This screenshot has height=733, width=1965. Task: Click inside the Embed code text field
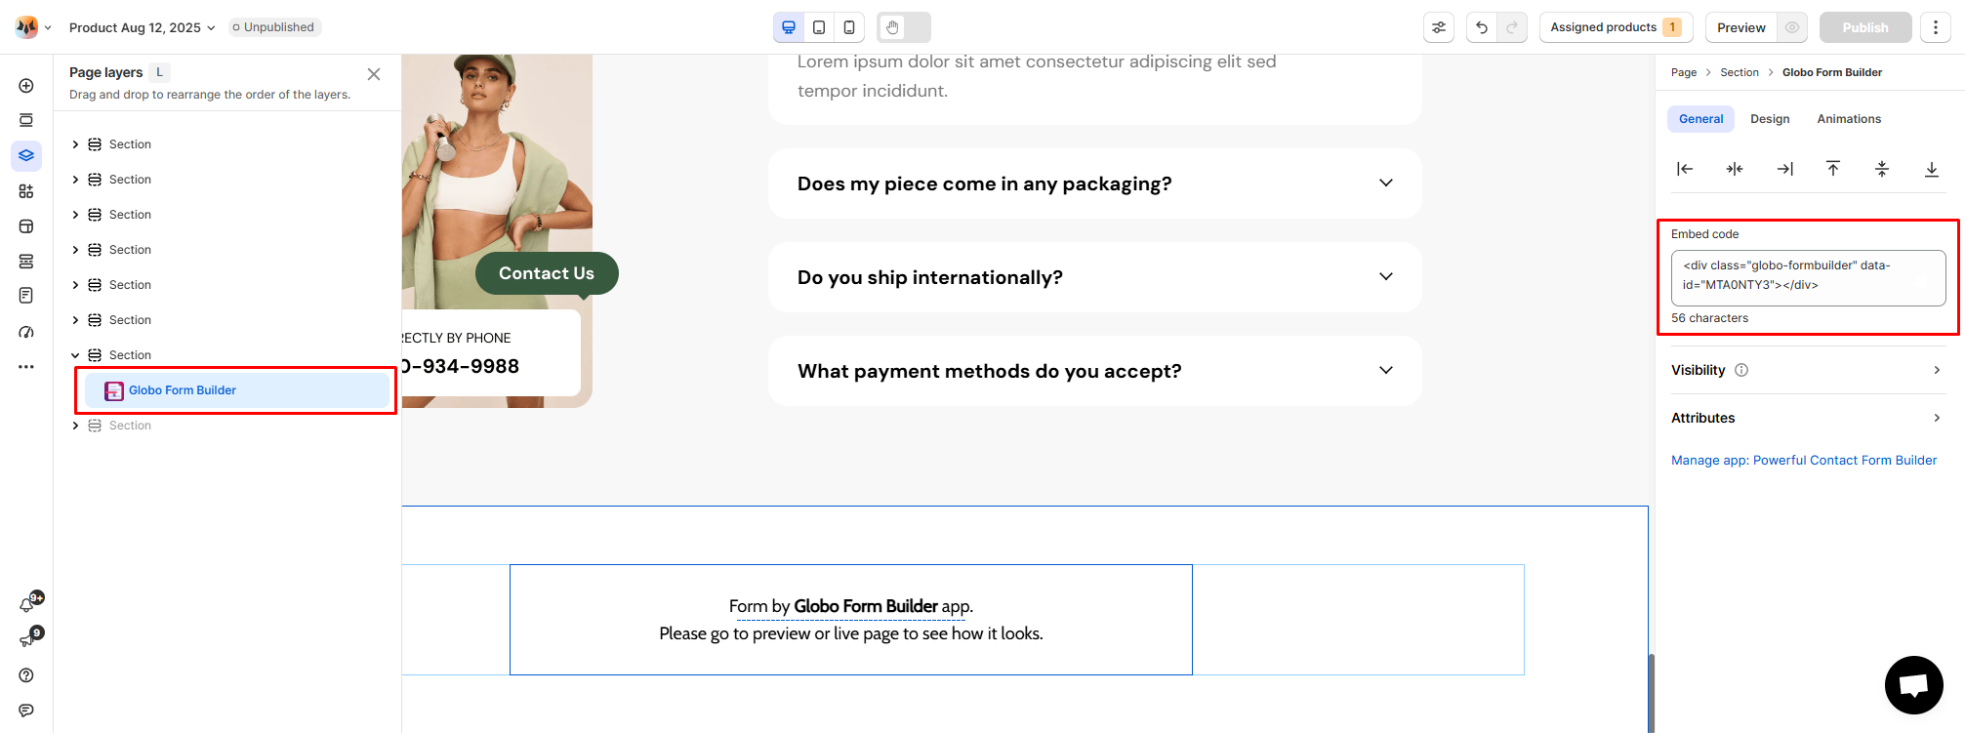click(x=1808, y=278)
